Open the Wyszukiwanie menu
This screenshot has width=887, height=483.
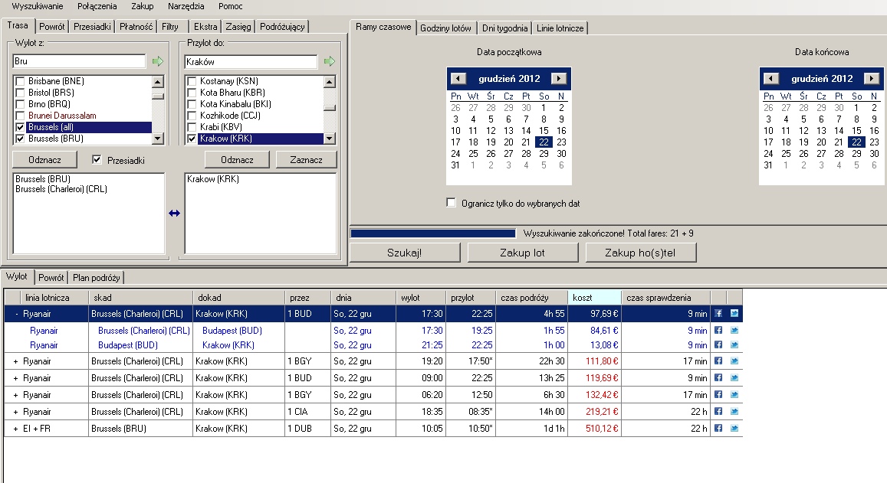coord(38,6)
